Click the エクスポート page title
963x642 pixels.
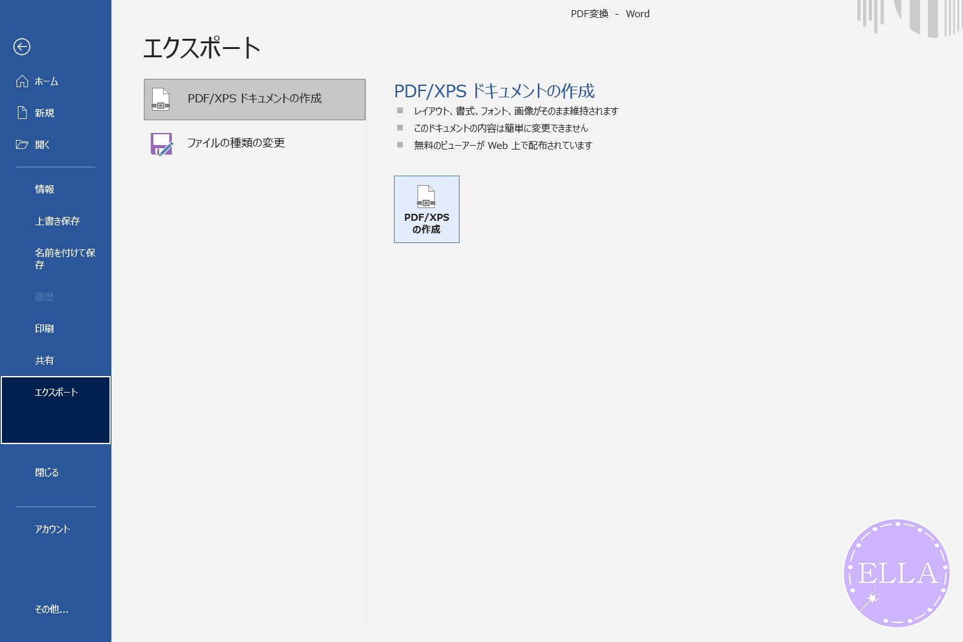(x=202, y=48)
